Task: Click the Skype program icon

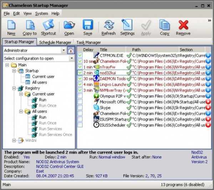Action: tap(96, 108)
